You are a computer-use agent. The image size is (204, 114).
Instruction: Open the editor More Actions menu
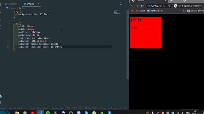pos(125,4)
